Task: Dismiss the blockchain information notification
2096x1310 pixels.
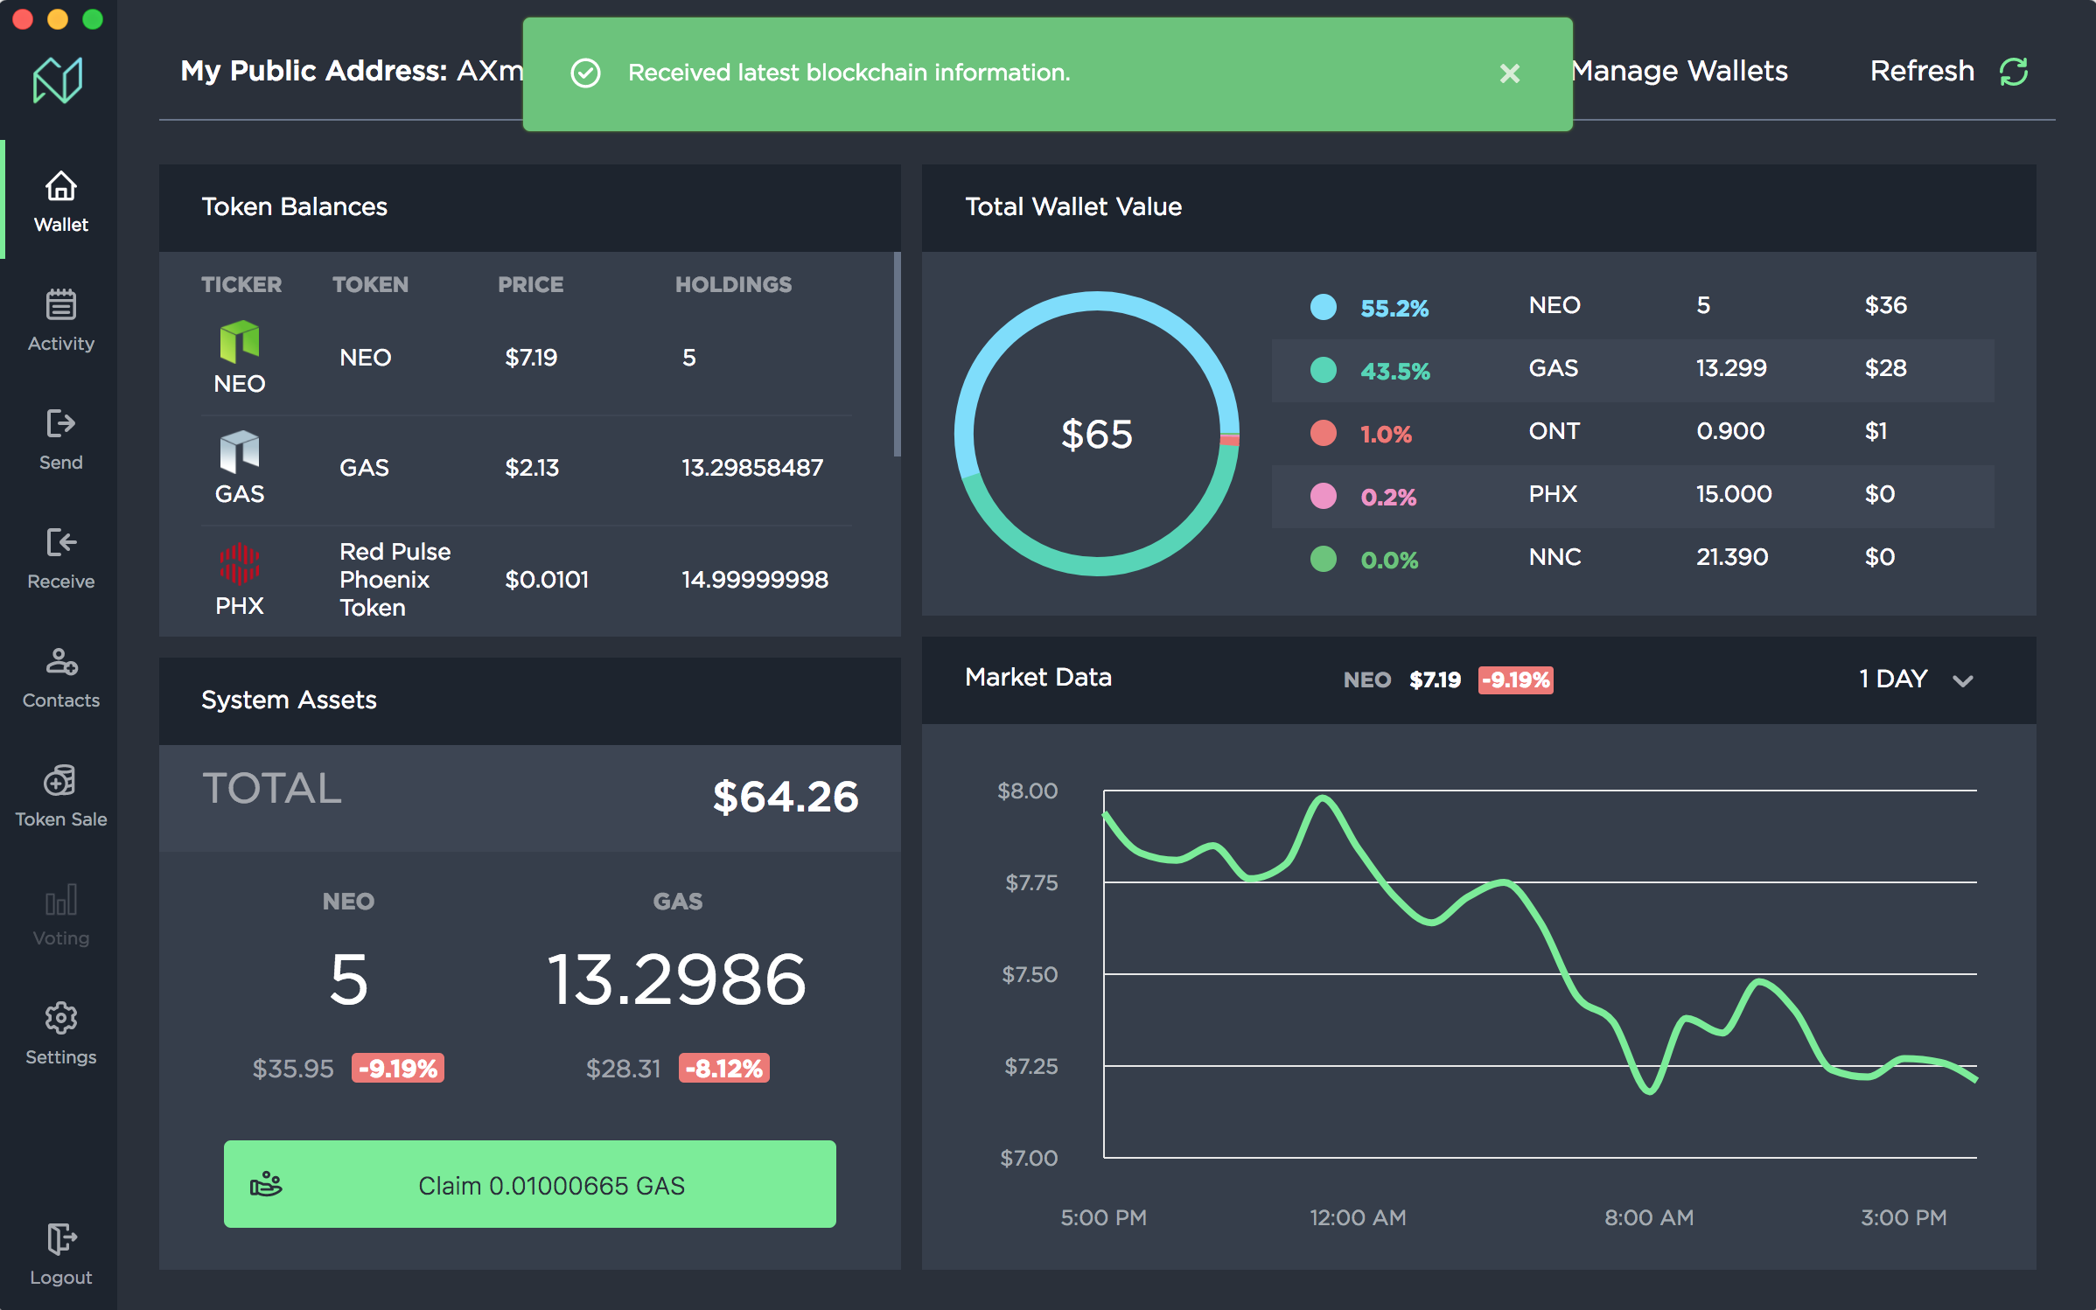Action: point(1509,73)
